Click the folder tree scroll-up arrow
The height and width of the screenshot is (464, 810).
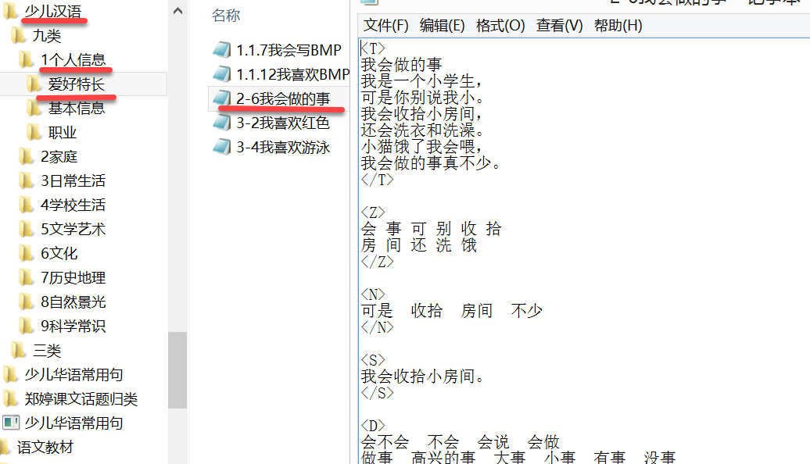click(x=177, y=11)
